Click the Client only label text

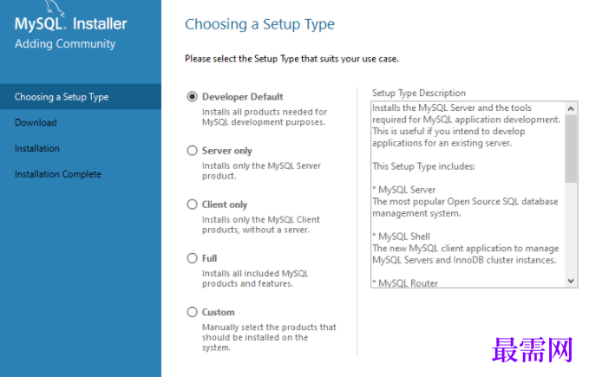pos(225,205)
